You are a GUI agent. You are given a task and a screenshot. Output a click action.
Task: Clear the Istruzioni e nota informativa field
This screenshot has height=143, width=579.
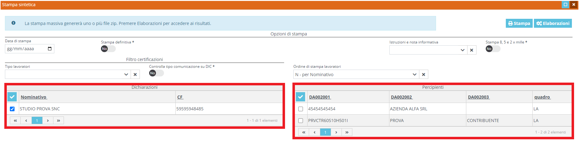click(x=472, y=50)
